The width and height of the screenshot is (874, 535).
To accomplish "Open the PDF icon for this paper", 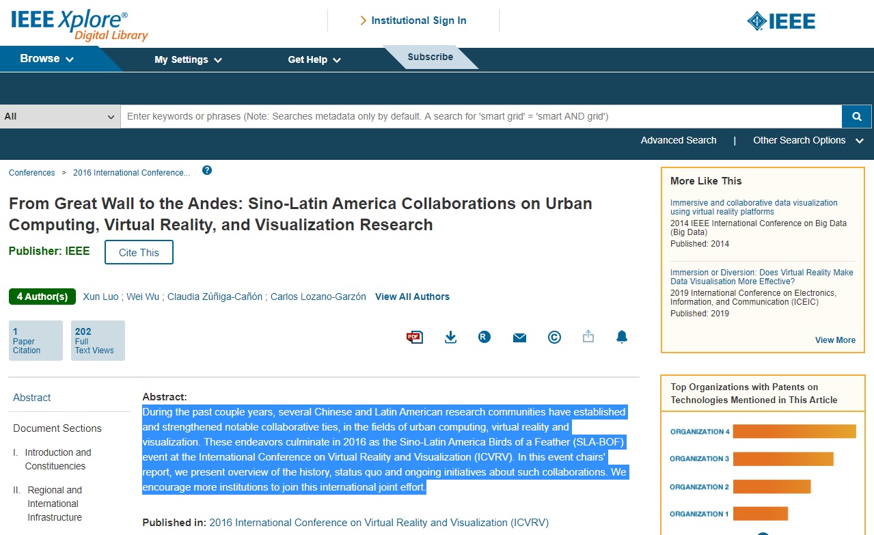I will 414,337.
